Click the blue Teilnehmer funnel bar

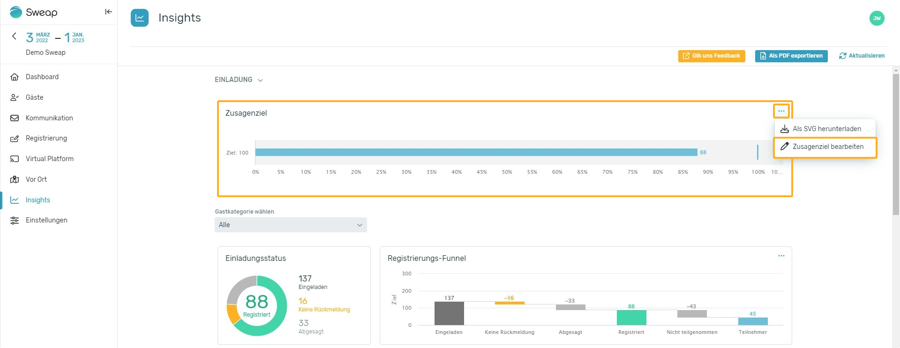pyautogui.click(x=753, y=321)
